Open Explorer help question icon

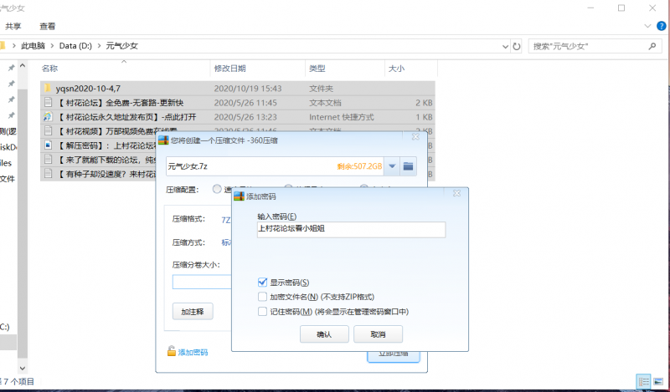[x=661, y=26]
